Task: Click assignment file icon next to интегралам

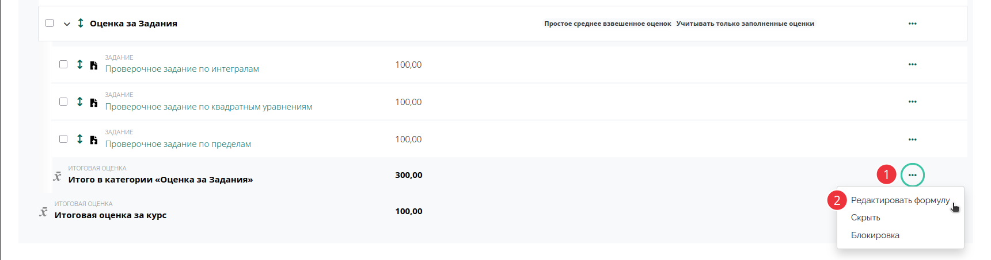Action: 94,65
